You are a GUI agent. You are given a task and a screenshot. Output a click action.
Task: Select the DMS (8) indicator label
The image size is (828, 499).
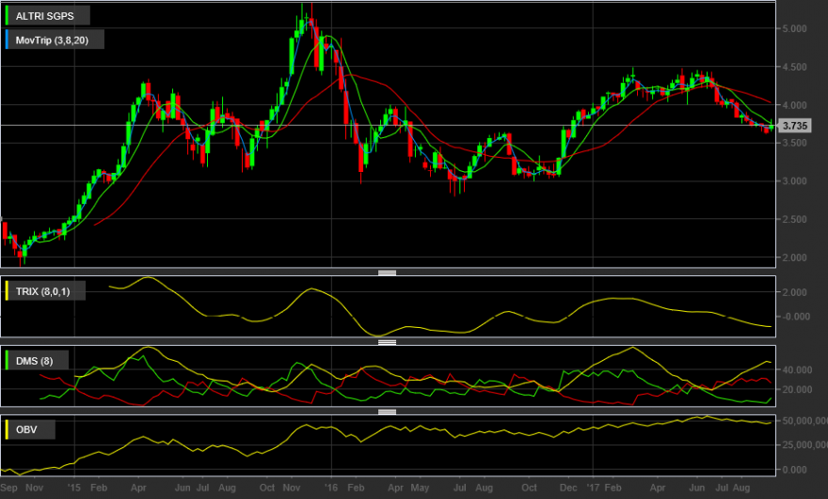point(34,361)
